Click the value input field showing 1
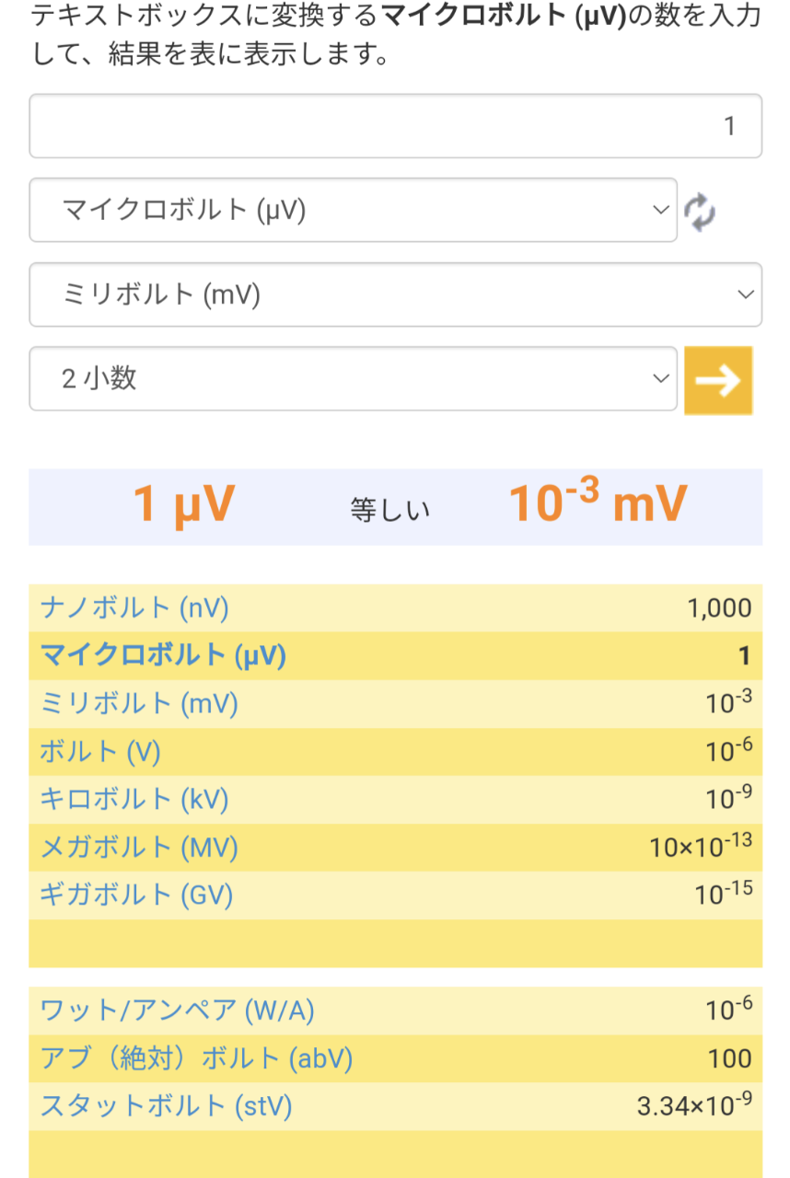 [x=395, y=126]
